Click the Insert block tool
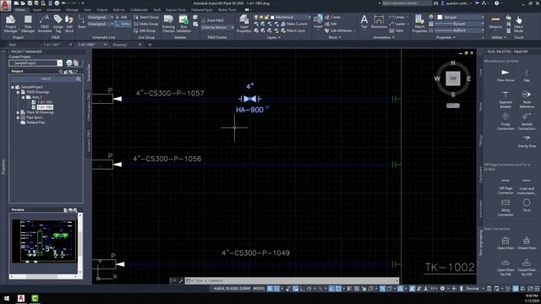Viewport: 541px width, 304px height. tap(318, 21)
